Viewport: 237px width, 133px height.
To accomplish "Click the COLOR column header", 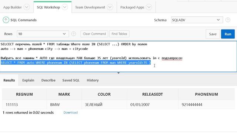I will 104,94.
